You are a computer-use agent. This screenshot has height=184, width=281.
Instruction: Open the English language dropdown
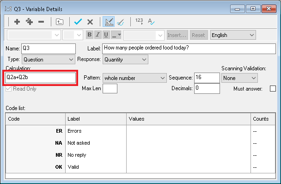coord(233,35)
